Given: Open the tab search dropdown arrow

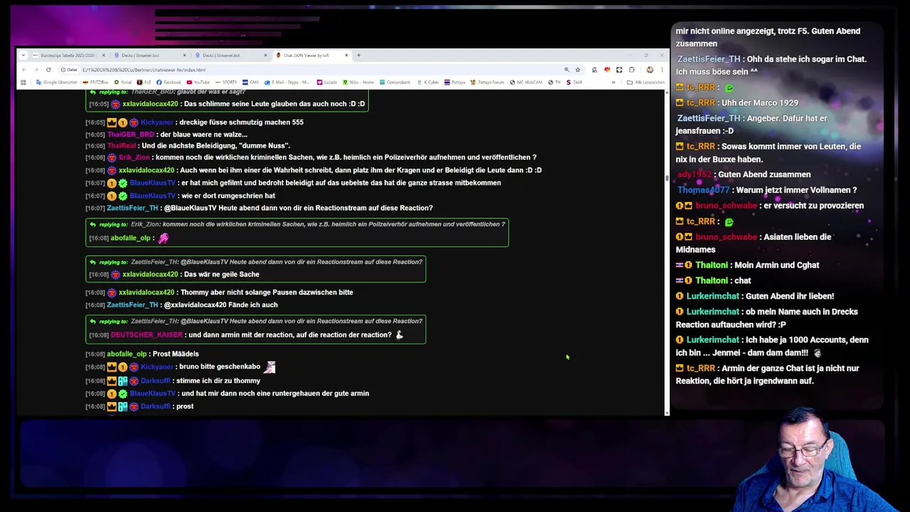Looking at the screenshot, I should click(25, 55).
